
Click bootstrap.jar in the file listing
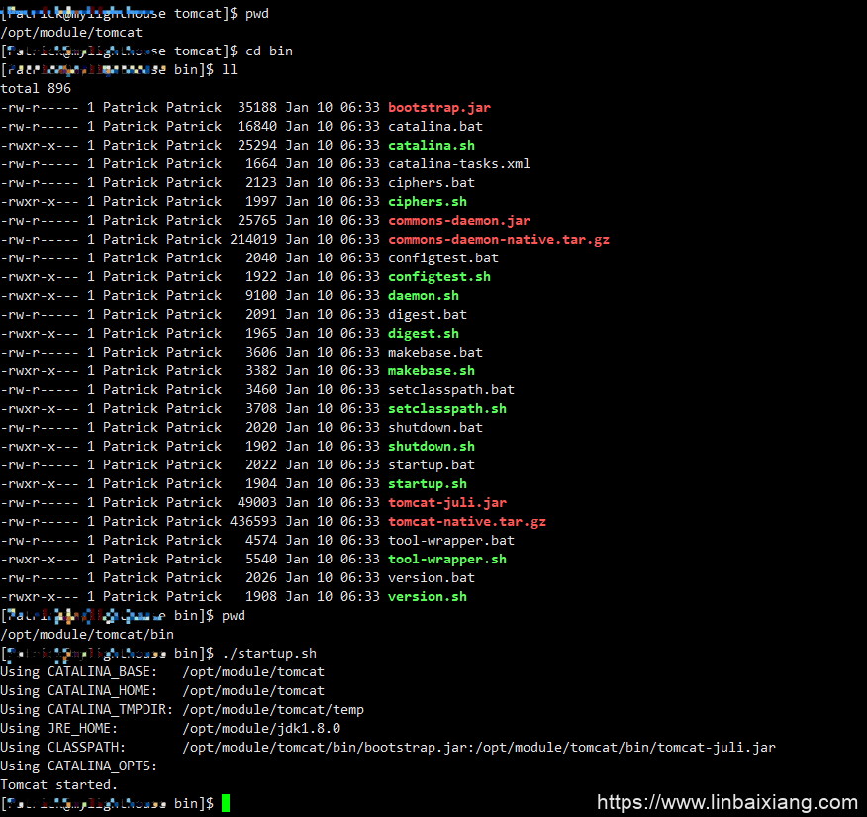pos(439,107)
